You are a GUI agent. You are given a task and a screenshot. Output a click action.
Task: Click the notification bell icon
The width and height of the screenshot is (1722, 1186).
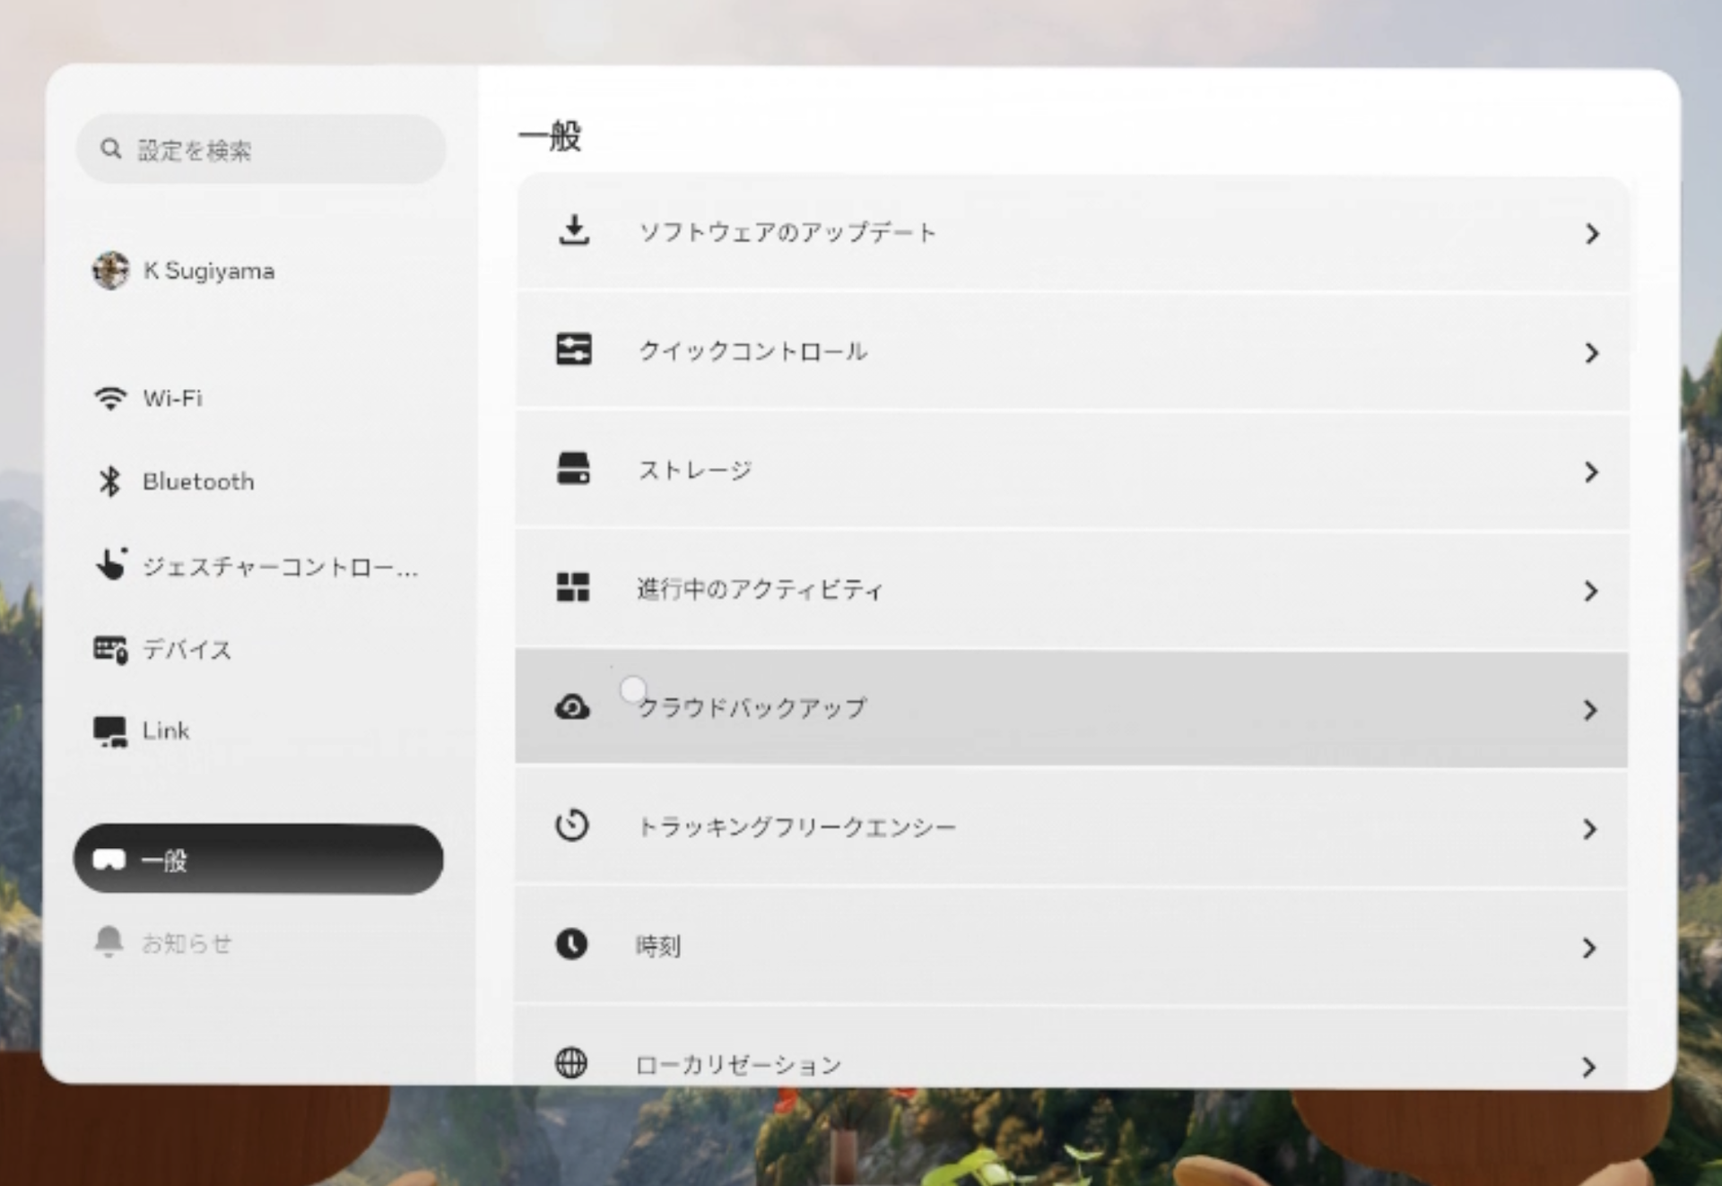(109, 942)
